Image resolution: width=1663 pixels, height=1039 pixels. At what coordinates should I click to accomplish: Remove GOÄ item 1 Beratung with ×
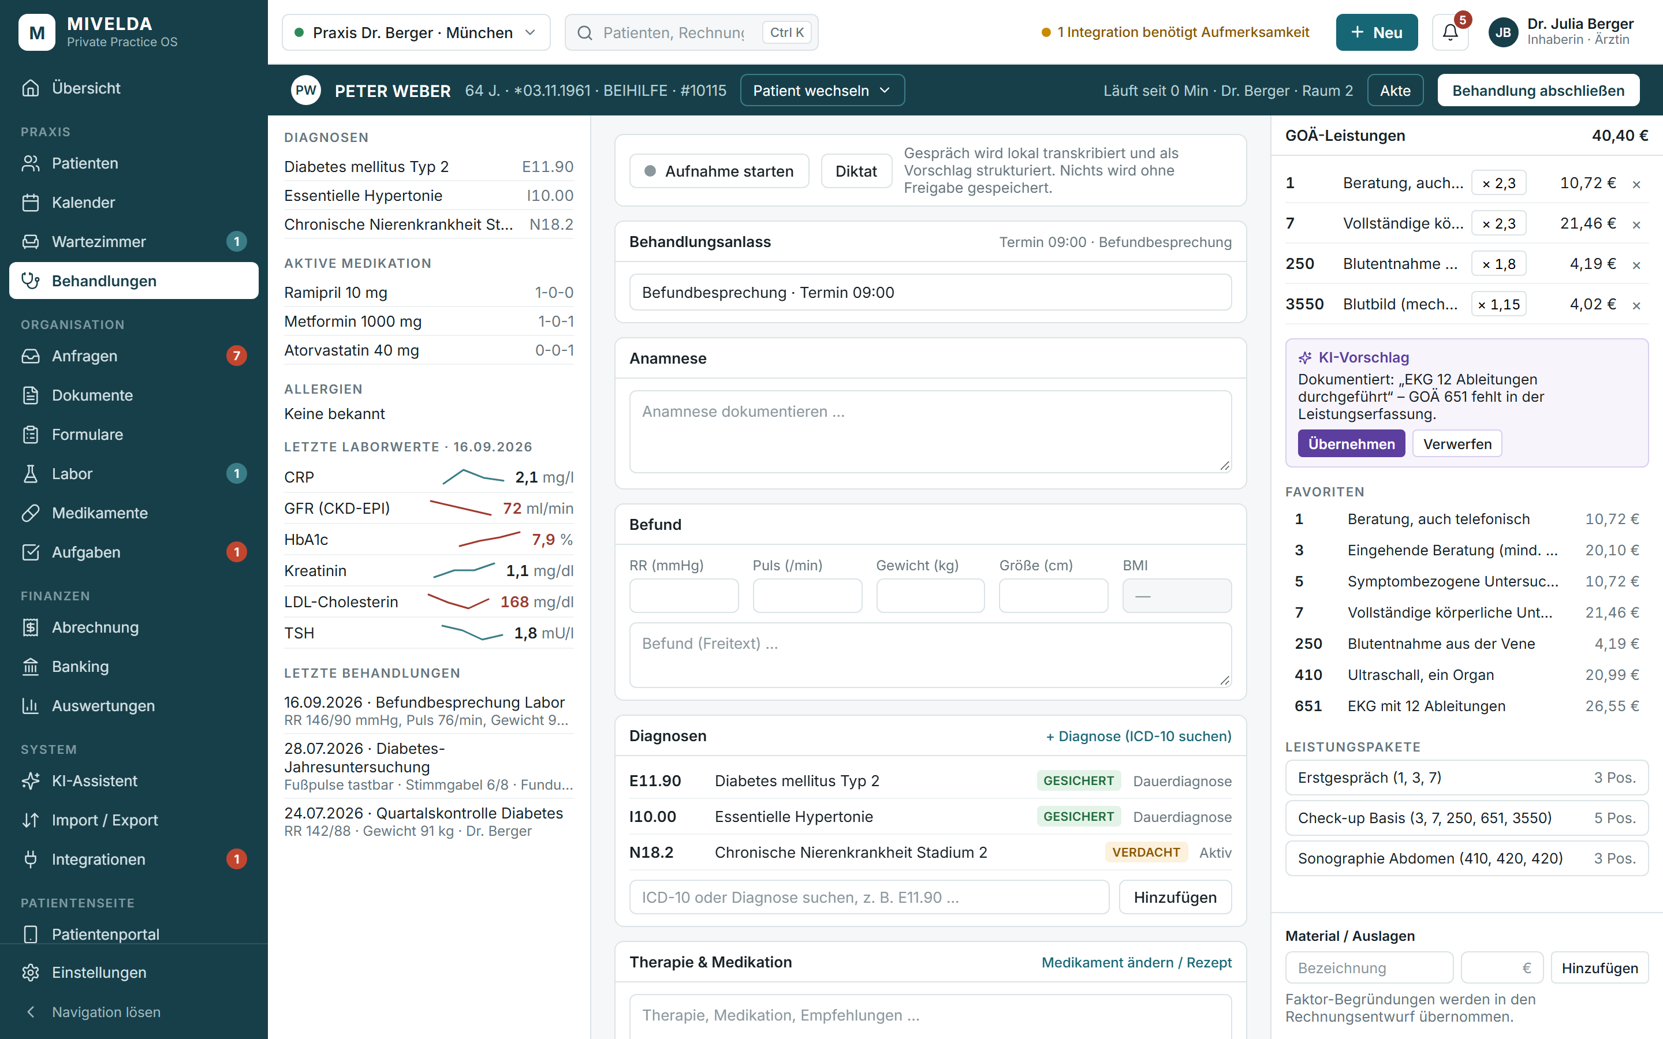[x=1636, y=184]
